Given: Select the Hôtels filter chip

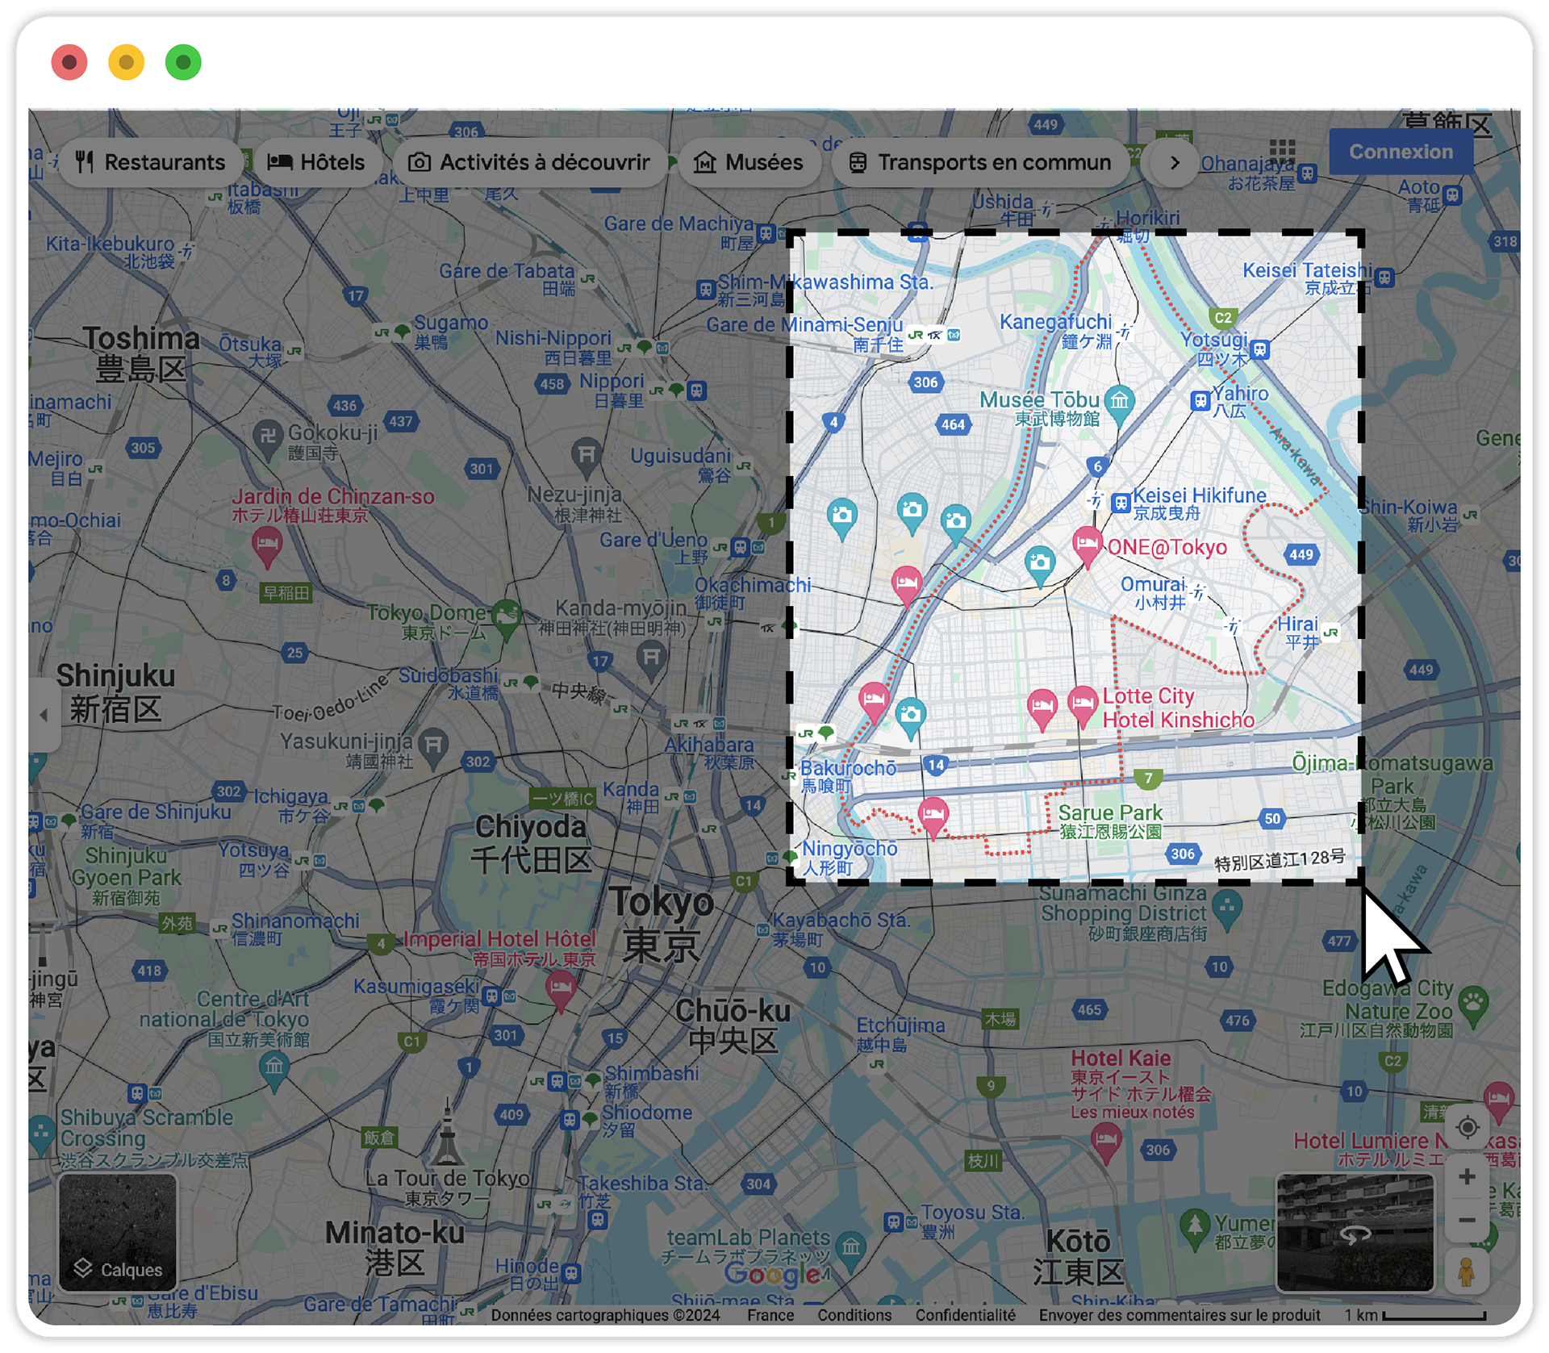Looking at the screenshot, I should (x=316, y=162).
